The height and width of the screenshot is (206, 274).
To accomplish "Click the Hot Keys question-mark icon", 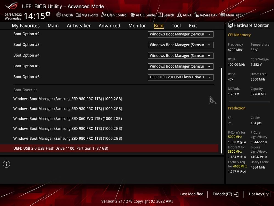I will [x=267, y=194].
